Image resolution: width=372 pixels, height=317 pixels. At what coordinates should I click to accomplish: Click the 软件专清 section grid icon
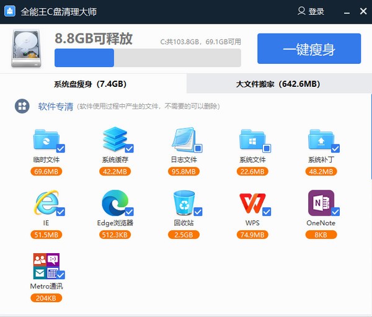coord(22,106)
